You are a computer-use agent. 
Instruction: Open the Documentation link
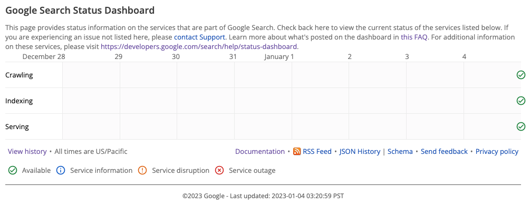260,151
